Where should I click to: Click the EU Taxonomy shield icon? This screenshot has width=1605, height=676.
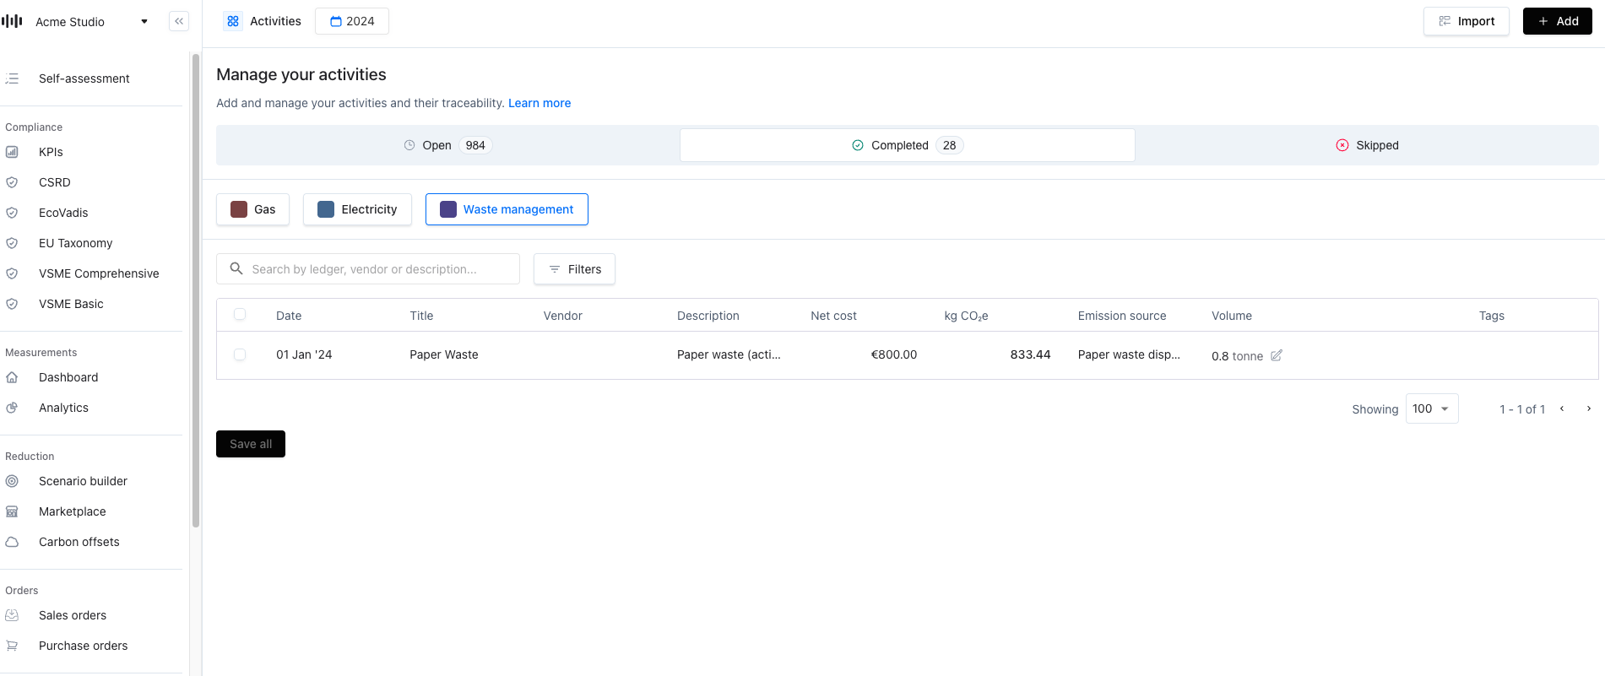click(x=12, y=243)
